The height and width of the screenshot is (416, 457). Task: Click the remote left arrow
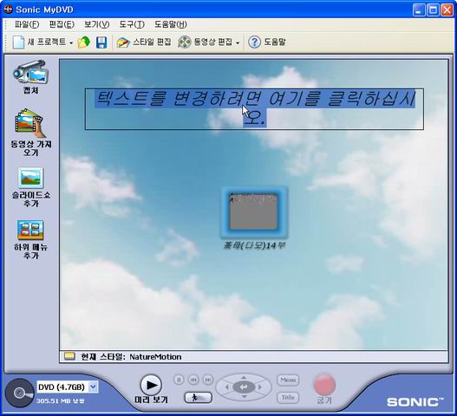tap(227, 387)
